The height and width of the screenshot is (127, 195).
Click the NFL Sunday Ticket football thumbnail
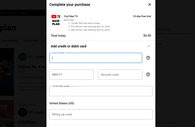pyautogui.click(x=7, y=72)
